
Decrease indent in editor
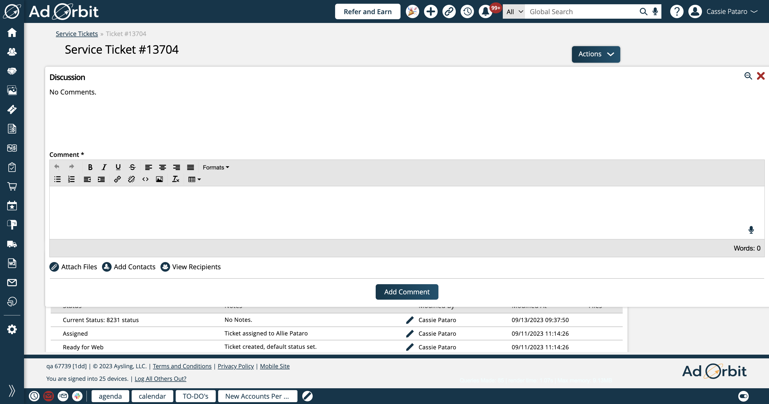click(x=87, y=179)
